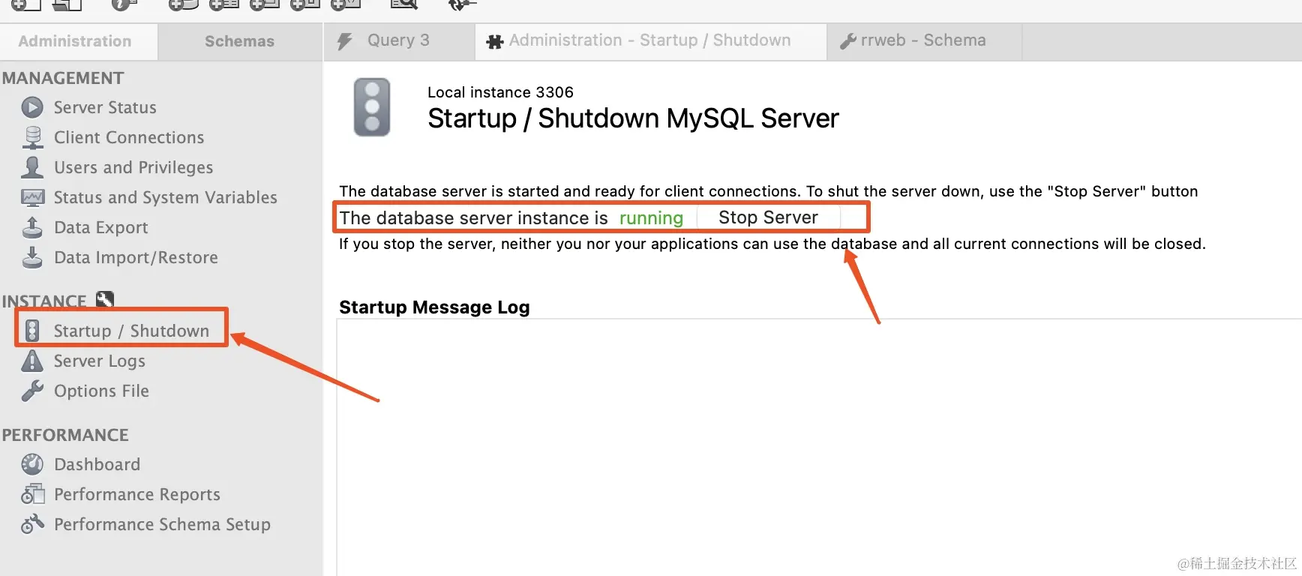The width and height of the screenshot is (1302, 576).
Task: Open Performance Schema Setup icon
Action: coord(32,524)
